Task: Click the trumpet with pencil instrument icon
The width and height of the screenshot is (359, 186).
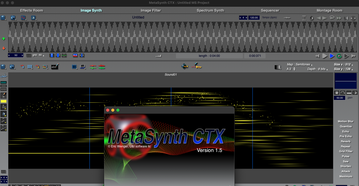Action: [196, 66]
